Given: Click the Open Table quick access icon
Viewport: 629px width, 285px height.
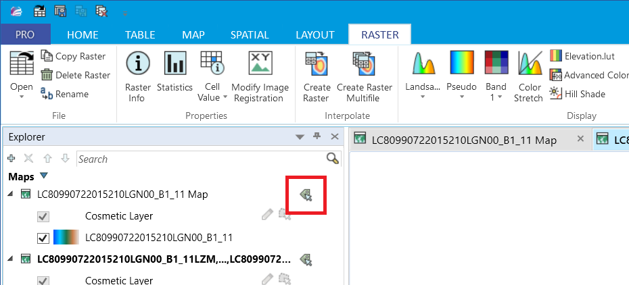Looking at the screenshot, I should [x=40, y=11].
